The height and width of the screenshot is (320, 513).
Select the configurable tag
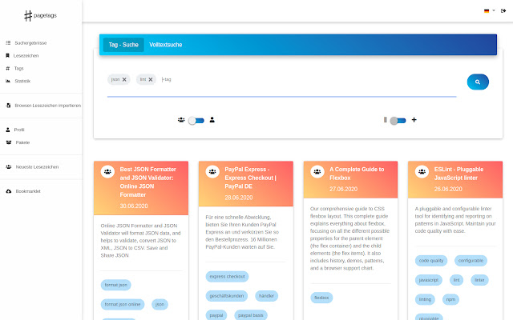click(471, 261)
